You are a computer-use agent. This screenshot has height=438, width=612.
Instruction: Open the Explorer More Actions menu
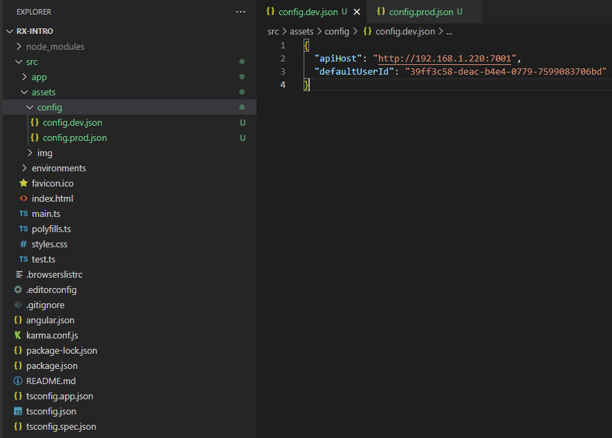[x=240, y=12]
